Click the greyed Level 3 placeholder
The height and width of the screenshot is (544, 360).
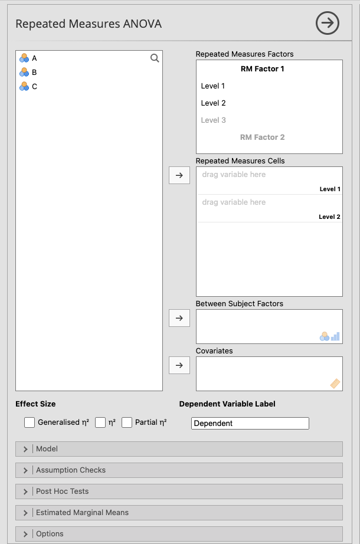(x=214, y=120)
